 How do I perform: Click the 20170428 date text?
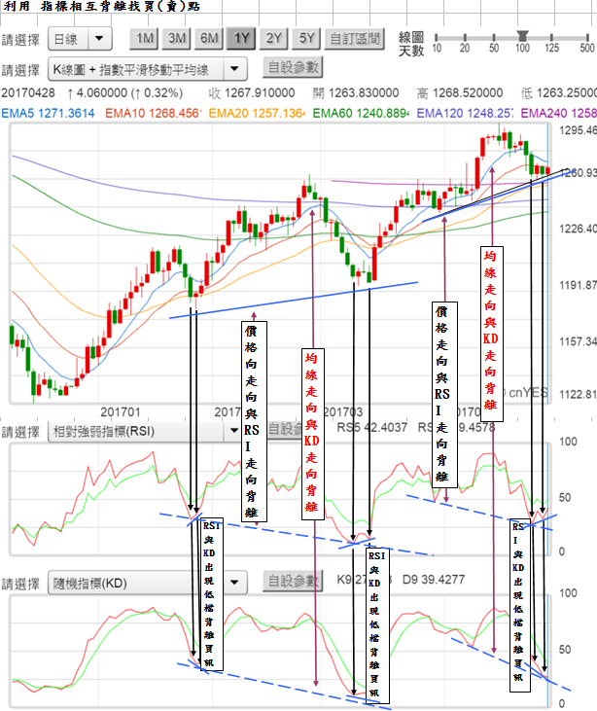[x=28, y=93]
